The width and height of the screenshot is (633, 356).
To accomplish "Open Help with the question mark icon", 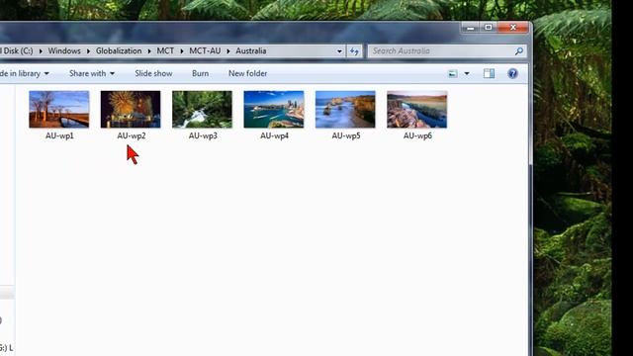I will (x=512, y=73).
